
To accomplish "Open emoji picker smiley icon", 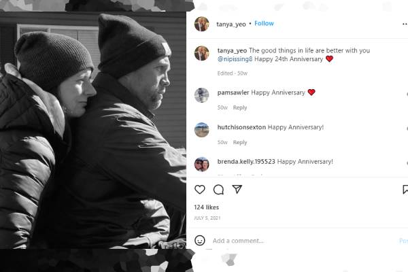I will pyautogui.click(x=199, y=240).
